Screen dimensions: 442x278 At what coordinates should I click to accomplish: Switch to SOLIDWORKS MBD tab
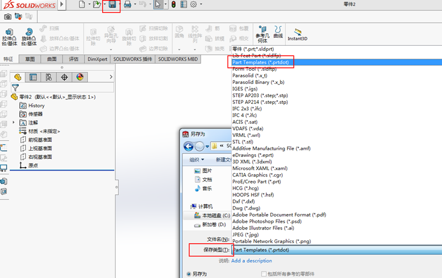[x=178, y=59]
